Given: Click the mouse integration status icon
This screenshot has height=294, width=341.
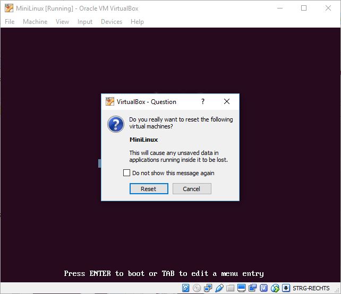Looking at the screenshot, I should point(275,288).
